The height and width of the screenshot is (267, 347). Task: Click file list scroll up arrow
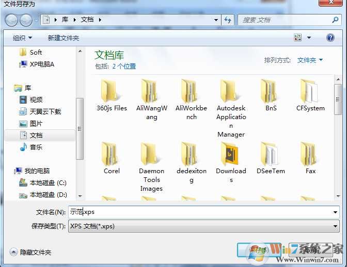pyautogui.click(x=338, y=79)
